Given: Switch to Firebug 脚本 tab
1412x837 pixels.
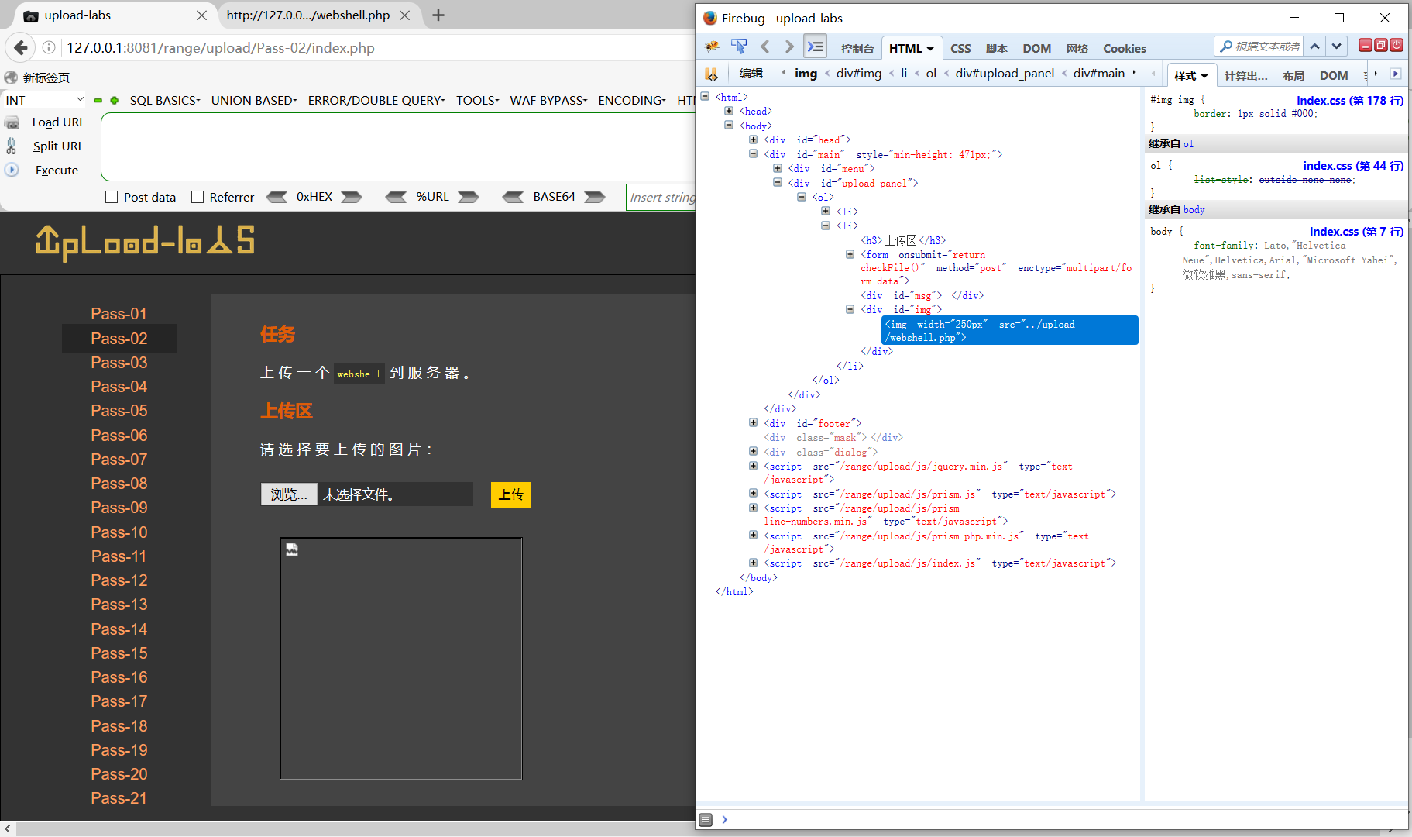Looking at the screenshot, I should 996,49.
